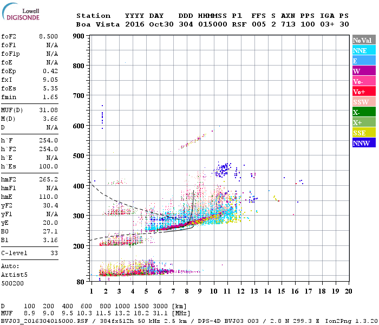Select the NoVal gray legend swatch
The width and height of the screenshot is (379, 325).
click(x=364, y=40)
